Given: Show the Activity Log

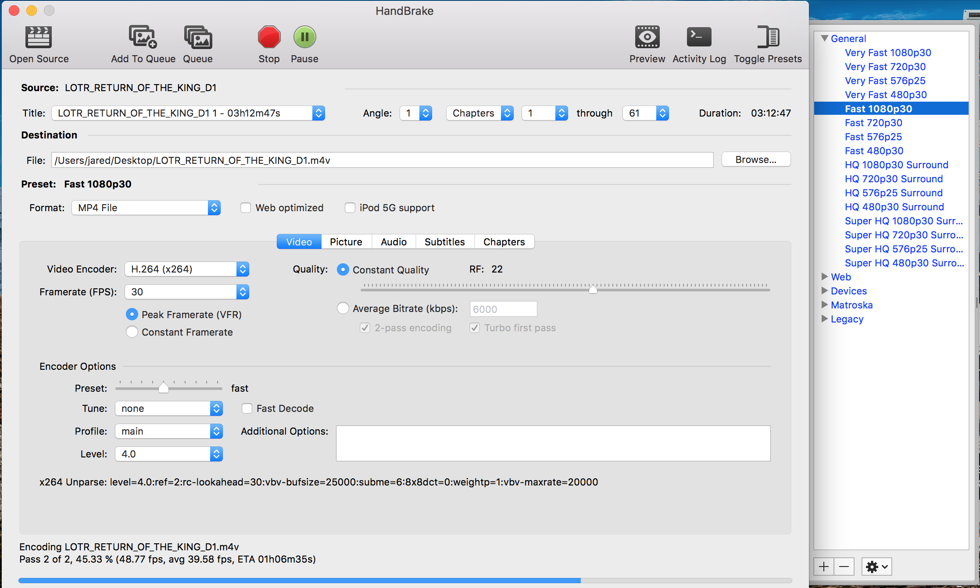Looking at the screenshot, I should (x=699, y=37).
